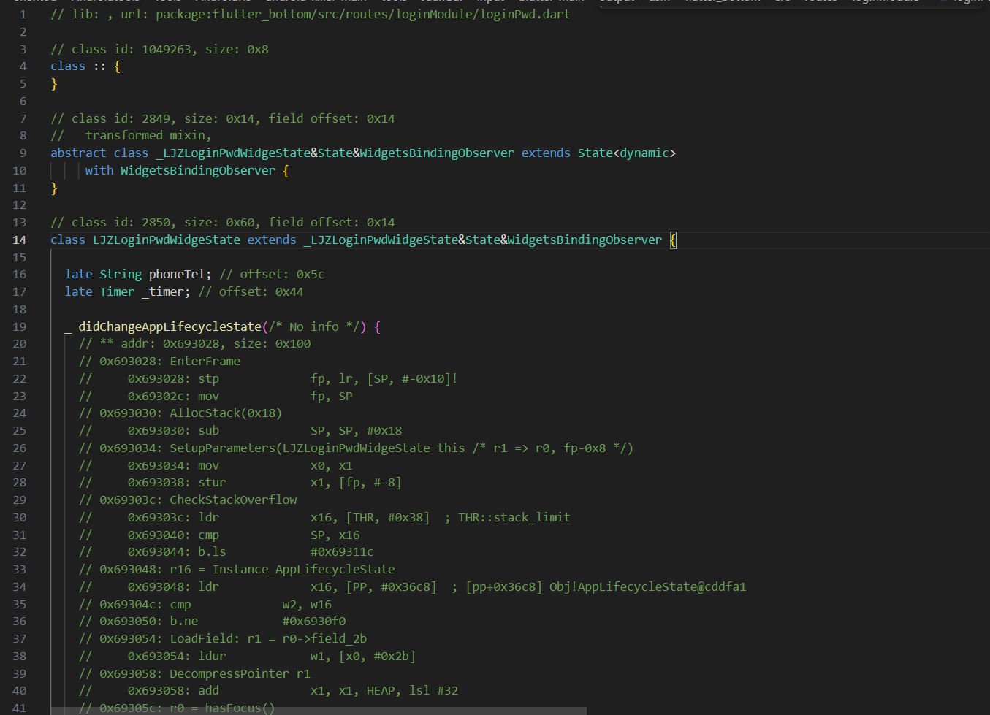Click the 'THR::stack_limit' annotation

pyautogui.click(x=514, y=517)
